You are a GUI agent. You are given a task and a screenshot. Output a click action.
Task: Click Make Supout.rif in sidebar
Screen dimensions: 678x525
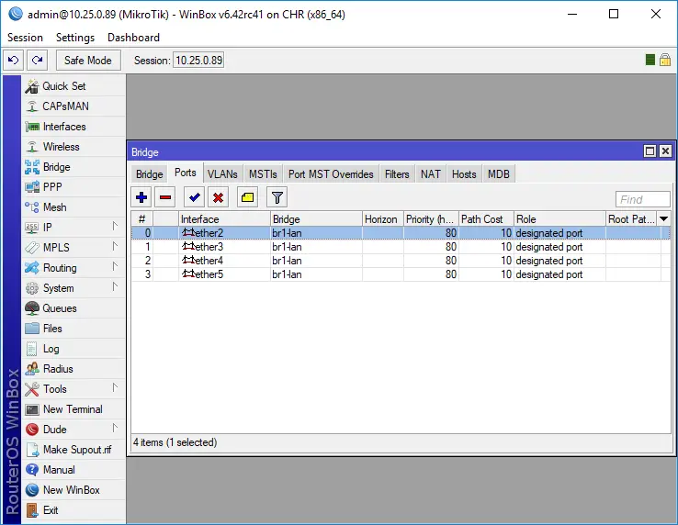73,450
